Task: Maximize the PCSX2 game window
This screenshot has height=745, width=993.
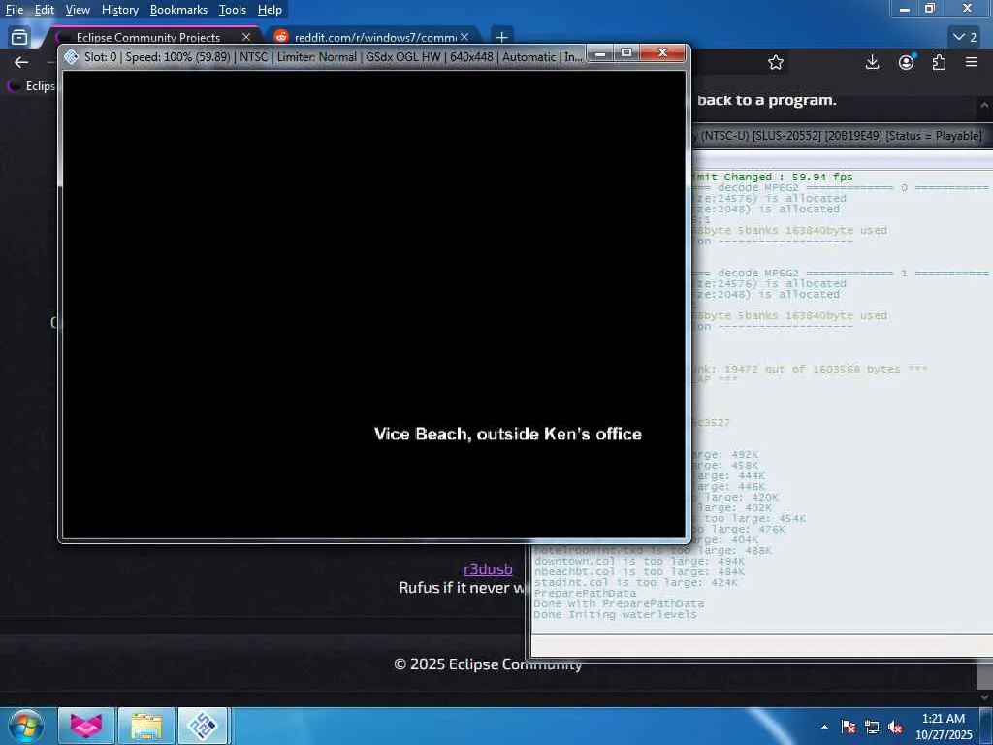Action: click(626, 53)
